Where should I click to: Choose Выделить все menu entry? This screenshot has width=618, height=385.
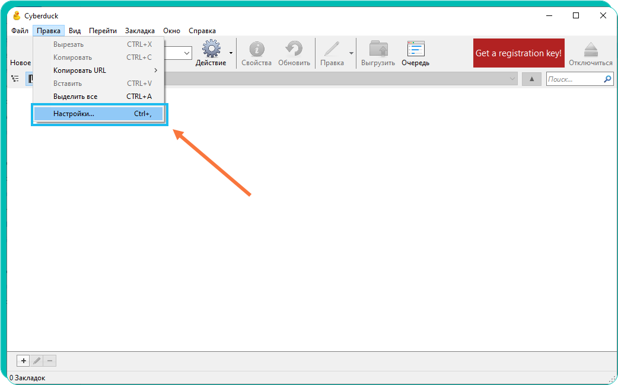point(98,97)
